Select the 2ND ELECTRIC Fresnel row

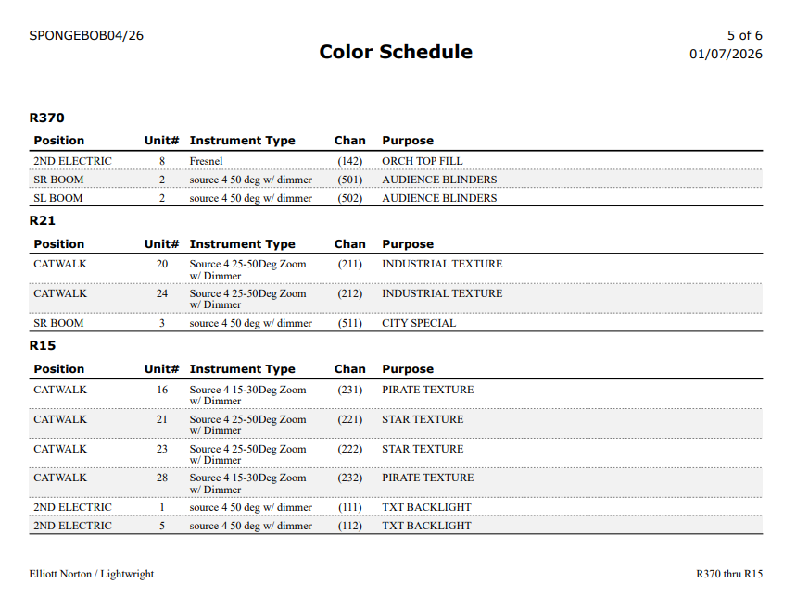396,161
